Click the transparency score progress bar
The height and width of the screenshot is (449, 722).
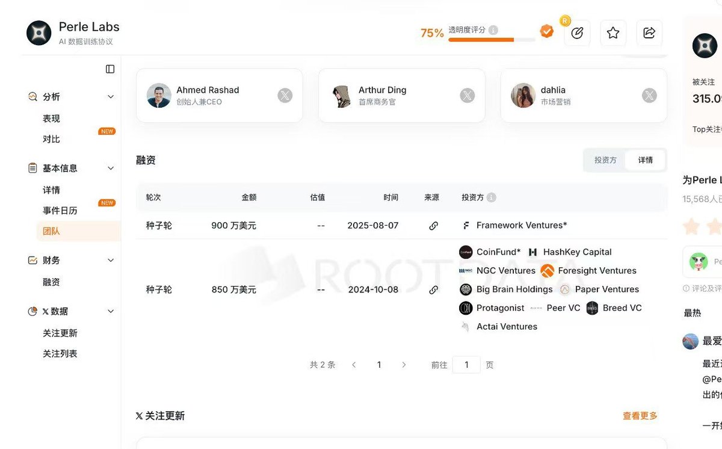click(492, 40)
